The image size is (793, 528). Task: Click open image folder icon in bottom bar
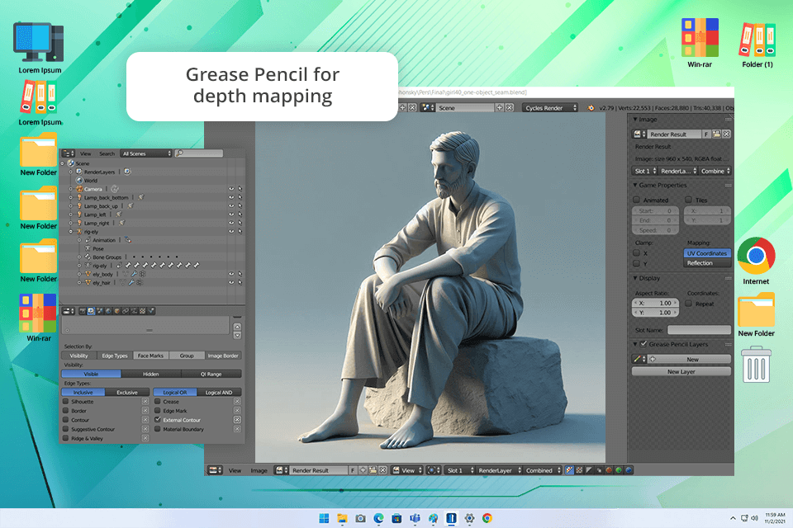point(373,470)
